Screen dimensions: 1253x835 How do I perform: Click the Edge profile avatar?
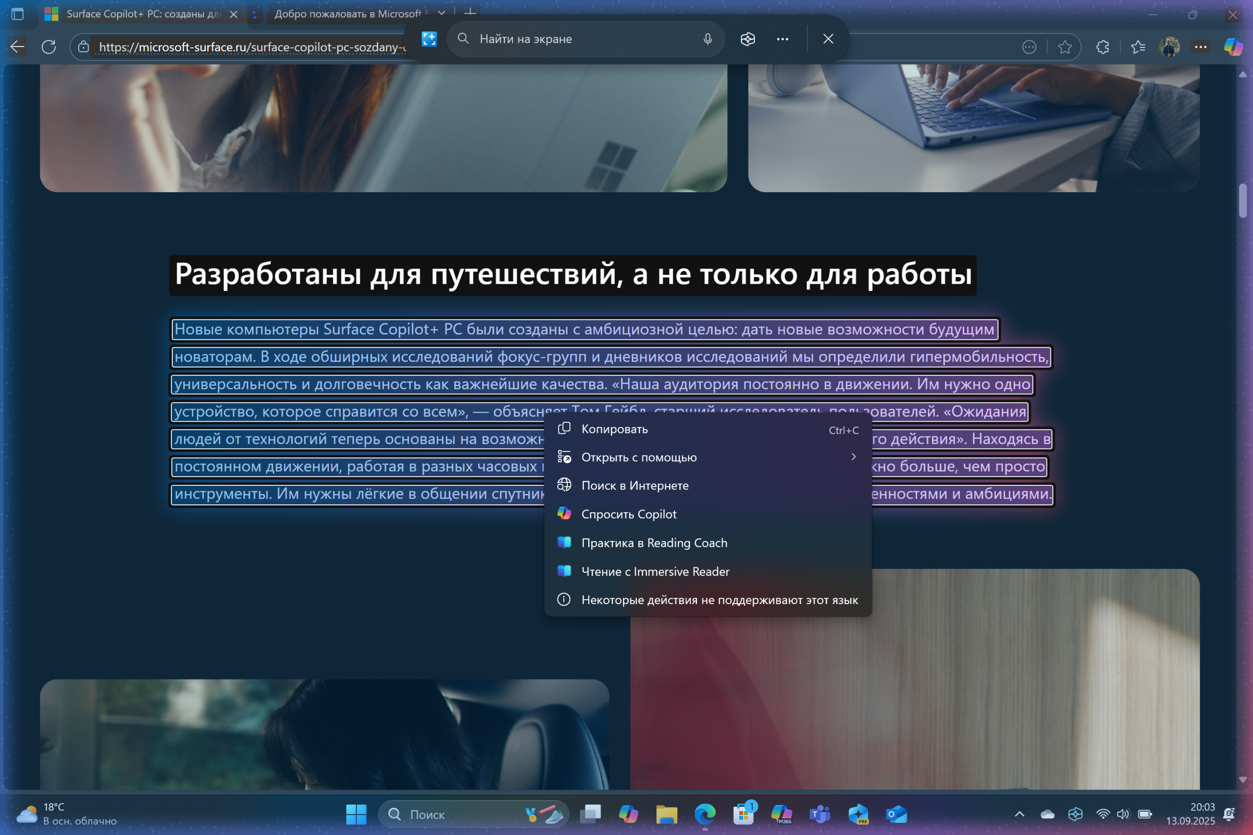pos(1169,47)
